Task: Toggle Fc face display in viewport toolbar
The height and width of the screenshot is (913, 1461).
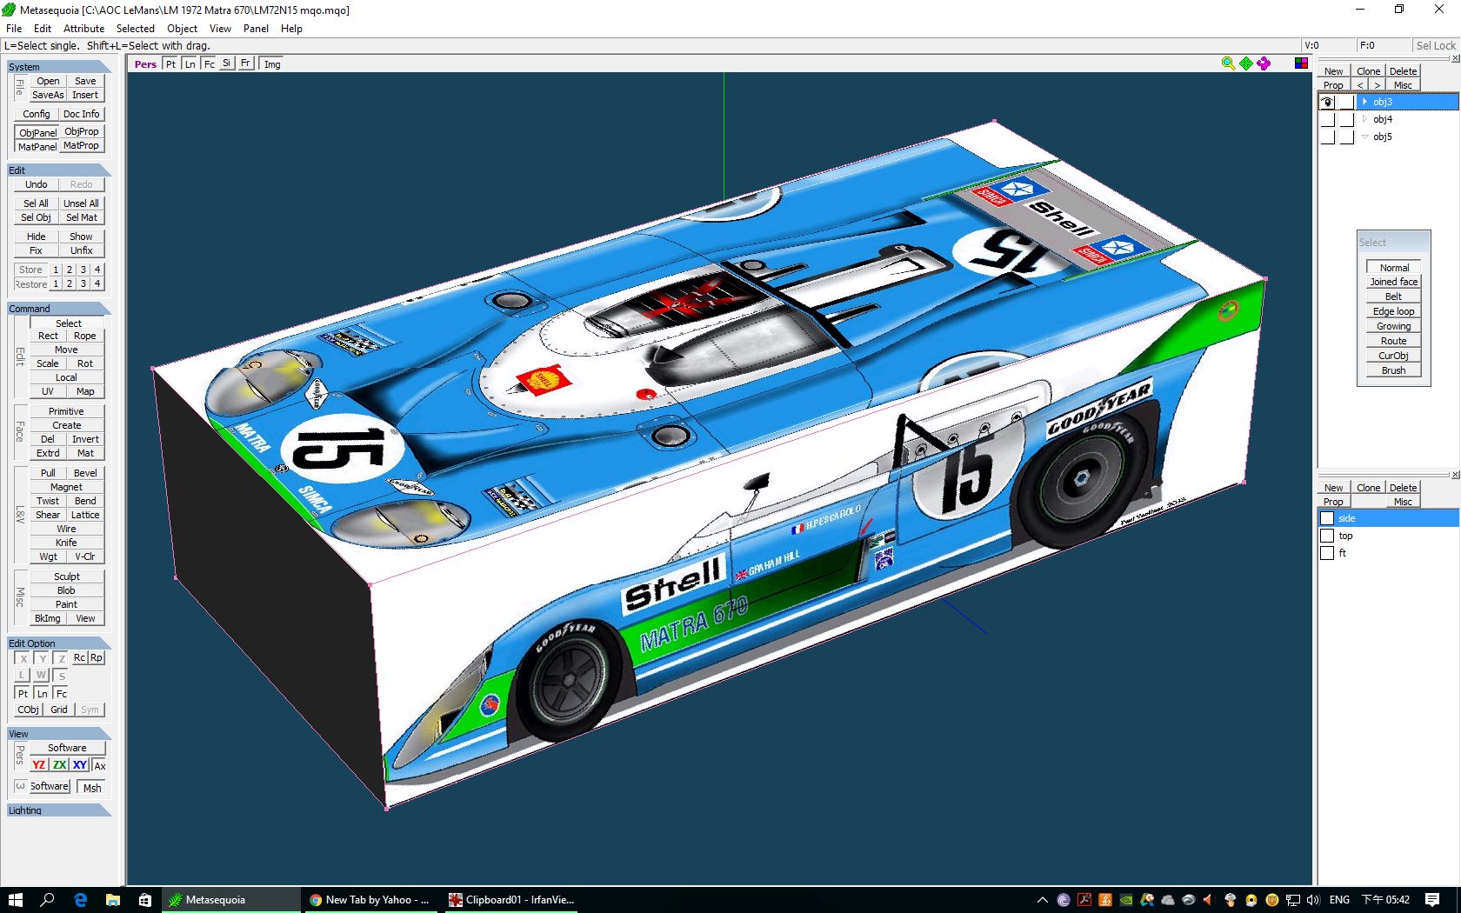Action: coord(209,63)
